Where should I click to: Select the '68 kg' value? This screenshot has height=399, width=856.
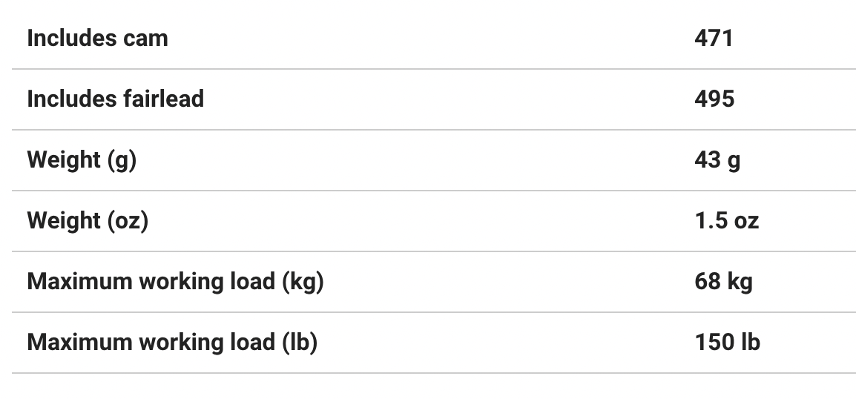(x=723, y=282)
